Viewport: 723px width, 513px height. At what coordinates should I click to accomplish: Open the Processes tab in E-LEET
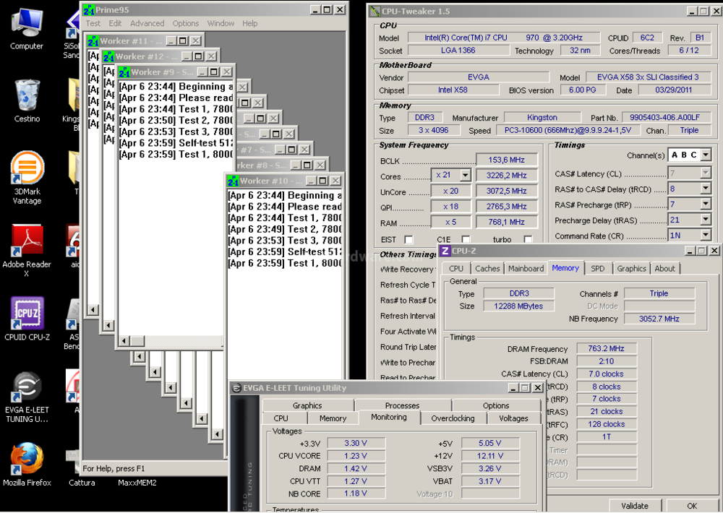pyautogui.click(x=402, y=405)
